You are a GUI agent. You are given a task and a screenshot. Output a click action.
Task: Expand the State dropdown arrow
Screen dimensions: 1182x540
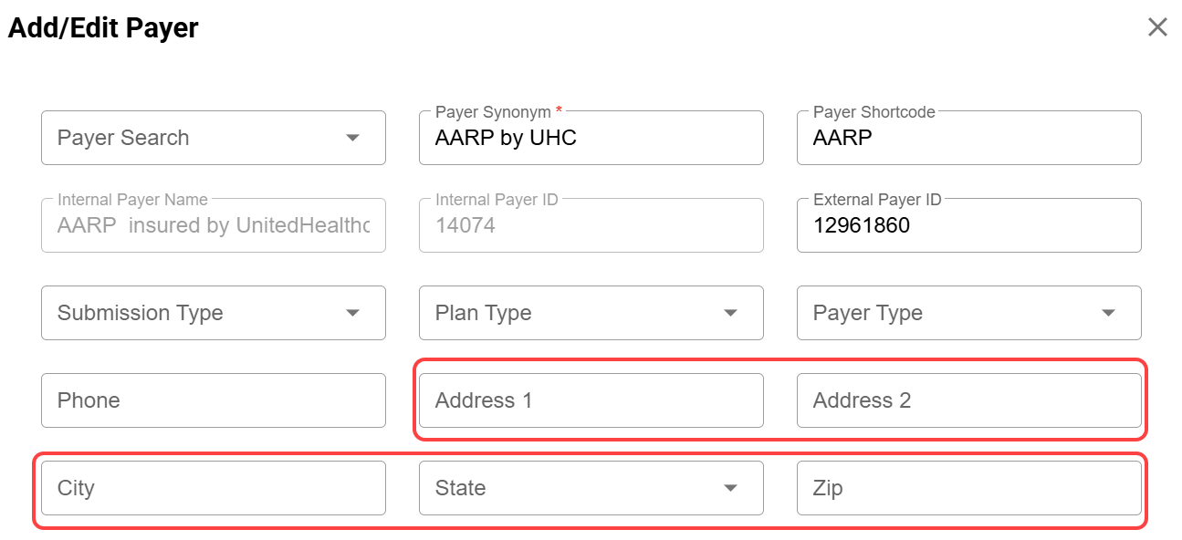tap(730, 488)
